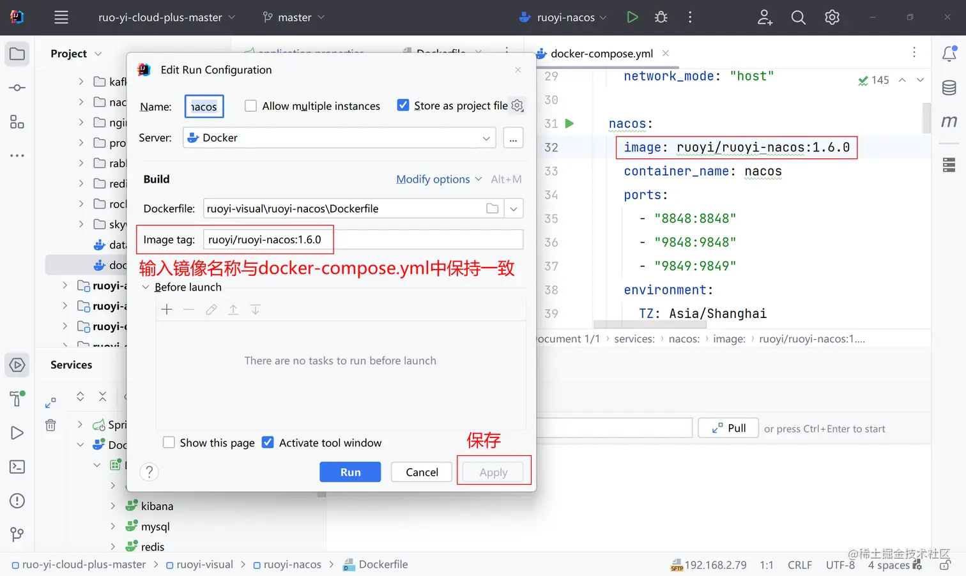Screen dimensions: 966x576
Task: Open Search Everywhere magnifier
Action: pyautogui.click(x=798, y=17)
